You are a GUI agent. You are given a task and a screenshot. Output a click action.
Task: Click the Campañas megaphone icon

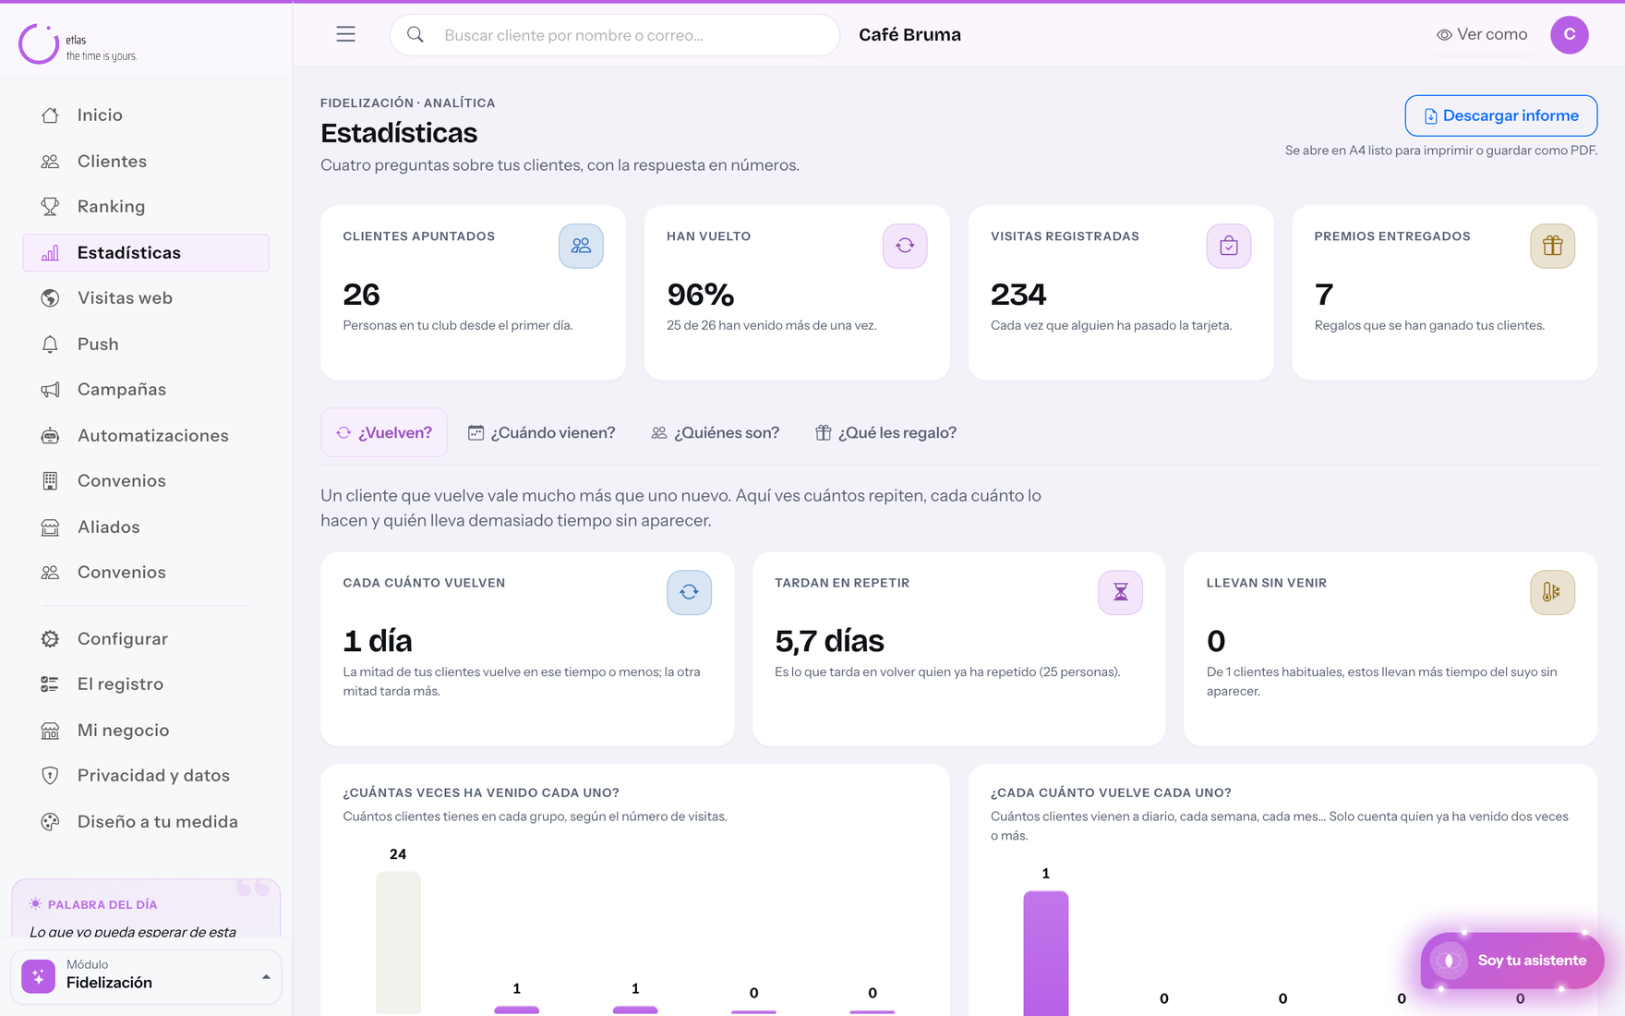point(50,389)
